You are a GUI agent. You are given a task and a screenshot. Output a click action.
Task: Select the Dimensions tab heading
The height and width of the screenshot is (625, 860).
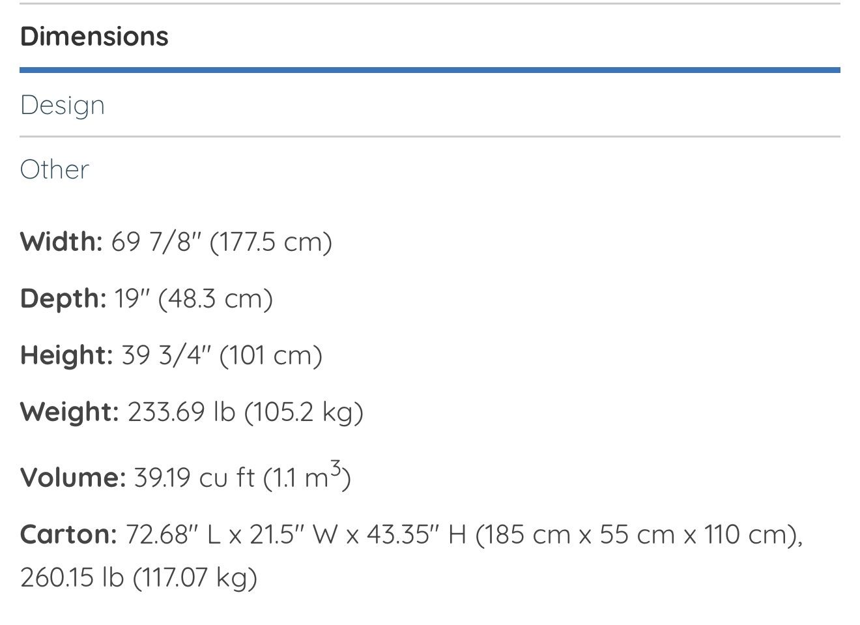[x=94, y=36]
